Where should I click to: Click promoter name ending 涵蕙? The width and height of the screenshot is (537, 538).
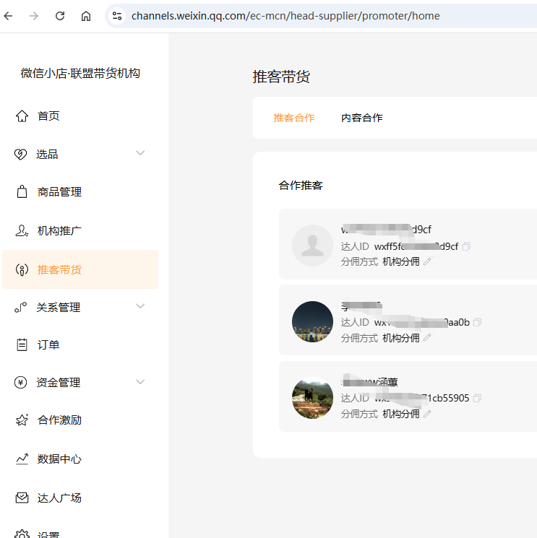[370, 382]
